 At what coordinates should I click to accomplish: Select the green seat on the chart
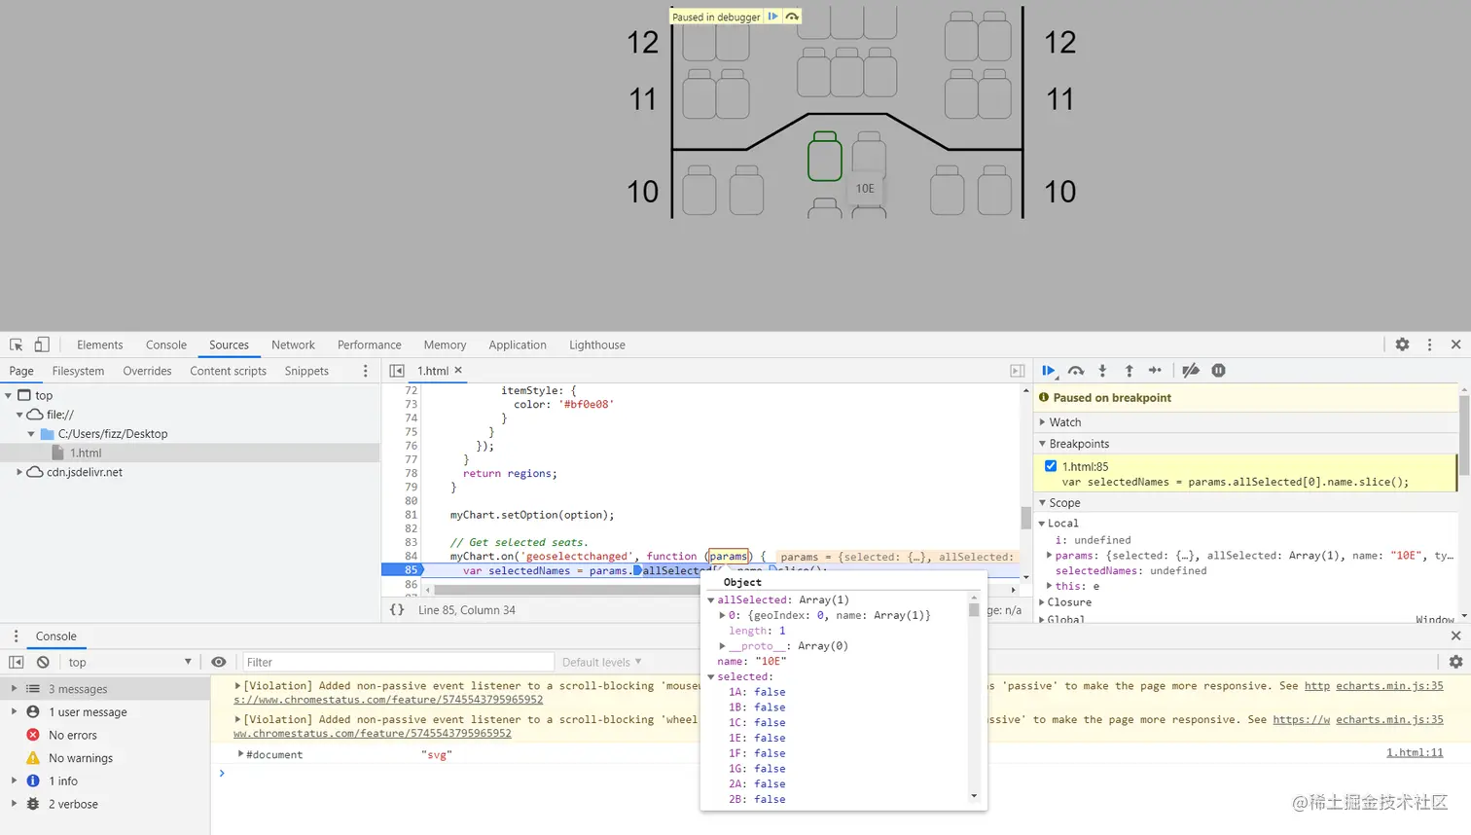[x=824, y=156]
